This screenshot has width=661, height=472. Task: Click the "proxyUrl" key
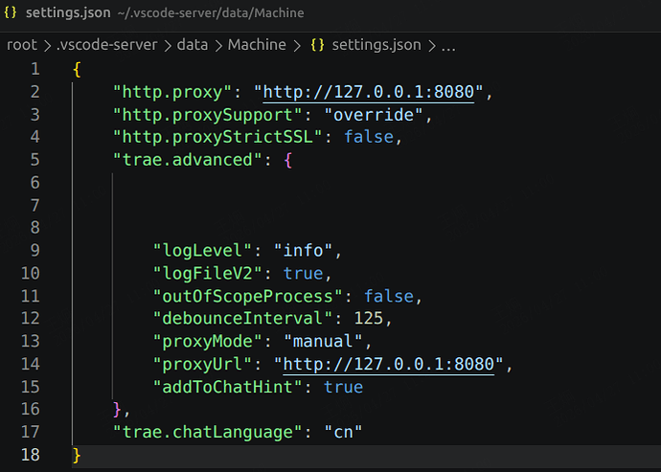click(202, 364)
